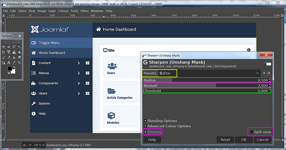Select the Clone stamp tool
The width and height of the screenshot is (286, 150).
point(14,57)
